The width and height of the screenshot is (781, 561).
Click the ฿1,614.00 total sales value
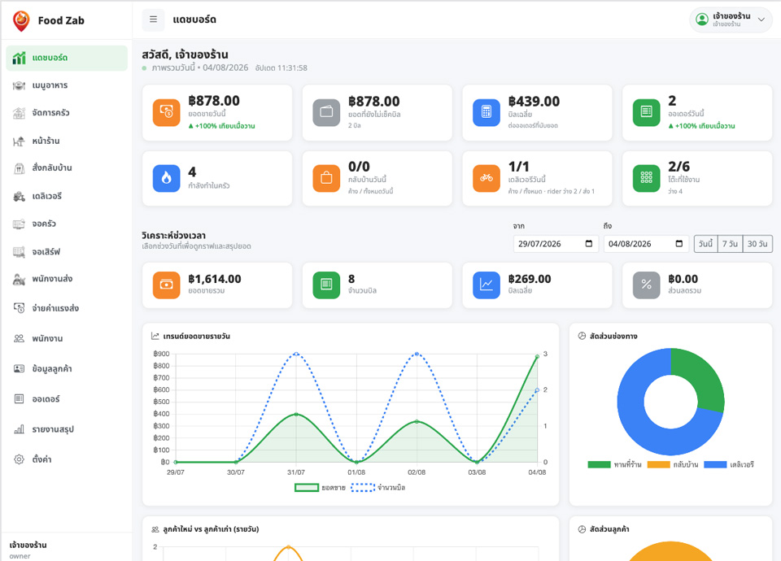pyautogui.click(x=215, y=279)
